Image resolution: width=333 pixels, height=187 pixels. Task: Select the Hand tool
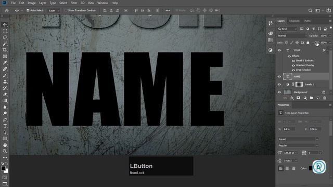tap(5, 145)
